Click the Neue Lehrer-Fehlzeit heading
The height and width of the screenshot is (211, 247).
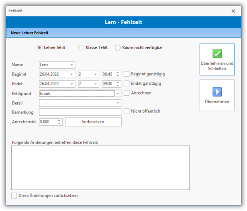tap(29, 33)
